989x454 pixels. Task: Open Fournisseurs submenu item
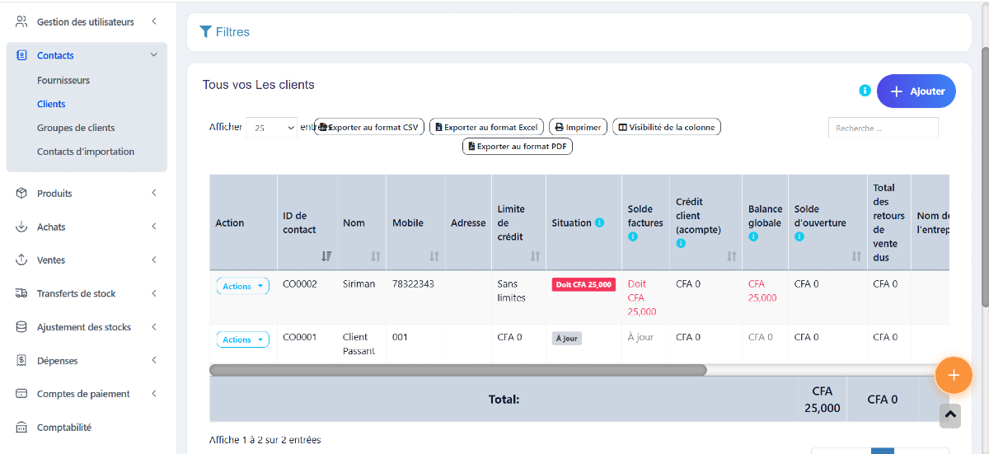[63, 80]
